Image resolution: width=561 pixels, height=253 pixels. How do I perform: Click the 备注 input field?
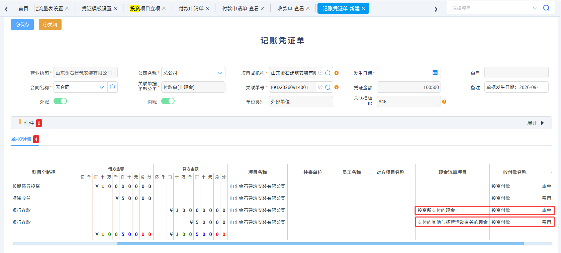point(516,87)
